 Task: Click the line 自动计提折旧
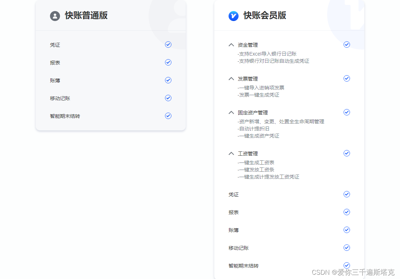click(254, 129)
